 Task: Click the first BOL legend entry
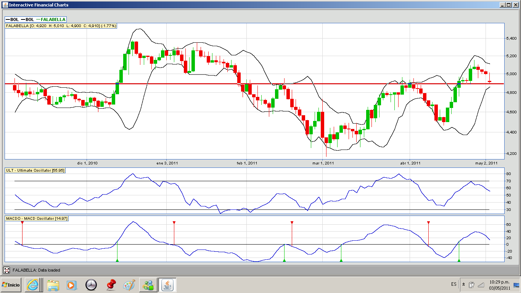pyautogui.click(x=12, y=19)
